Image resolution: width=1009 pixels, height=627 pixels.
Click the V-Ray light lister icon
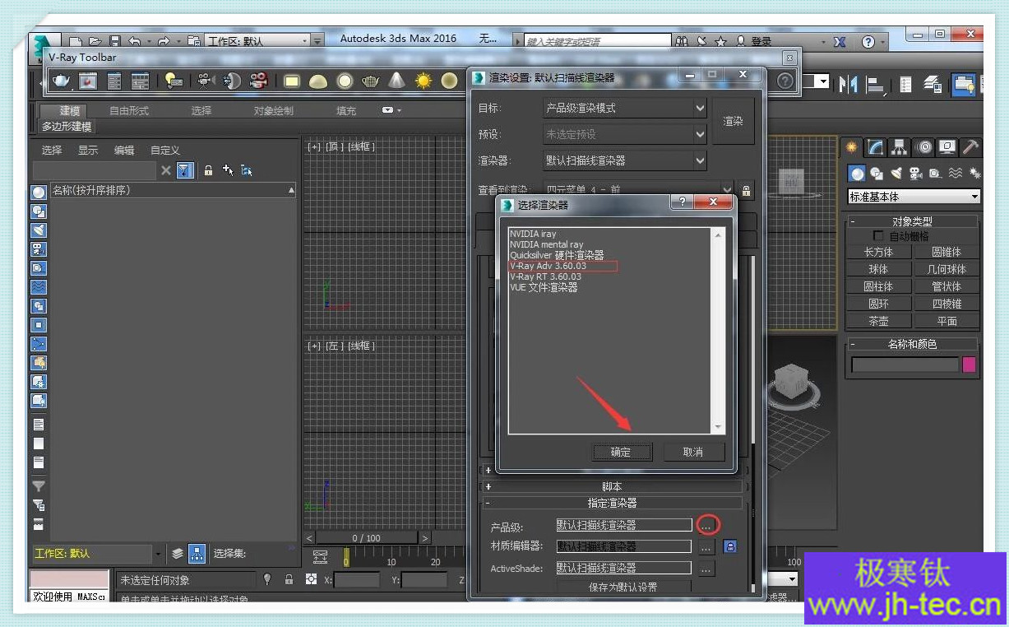174,81
